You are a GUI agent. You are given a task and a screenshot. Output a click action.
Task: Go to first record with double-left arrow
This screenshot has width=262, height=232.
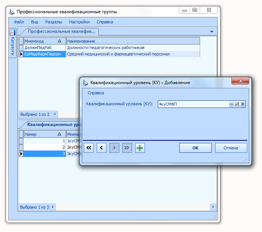[x=89, y=148]
